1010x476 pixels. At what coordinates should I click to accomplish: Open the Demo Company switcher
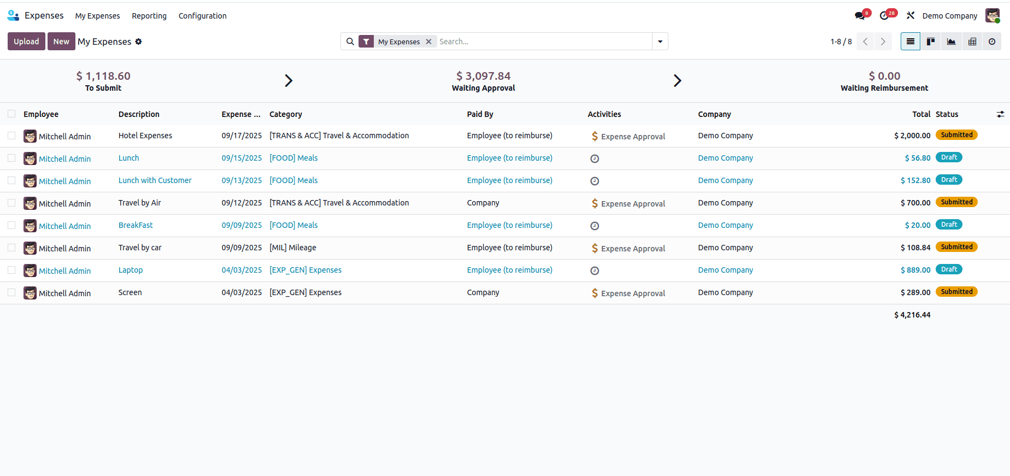(x=950, y=16)
